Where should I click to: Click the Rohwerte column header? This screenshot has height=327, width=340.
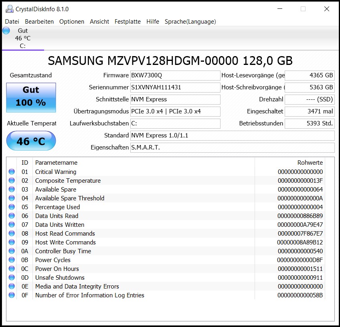coord(290,163)
